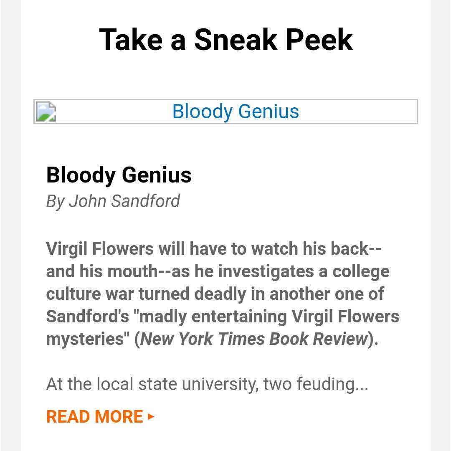Image resolution: width=451 pixels, height=451 pixels.
Task: Click the orange arrow beside READ MORE
Action: coord(151,416)
